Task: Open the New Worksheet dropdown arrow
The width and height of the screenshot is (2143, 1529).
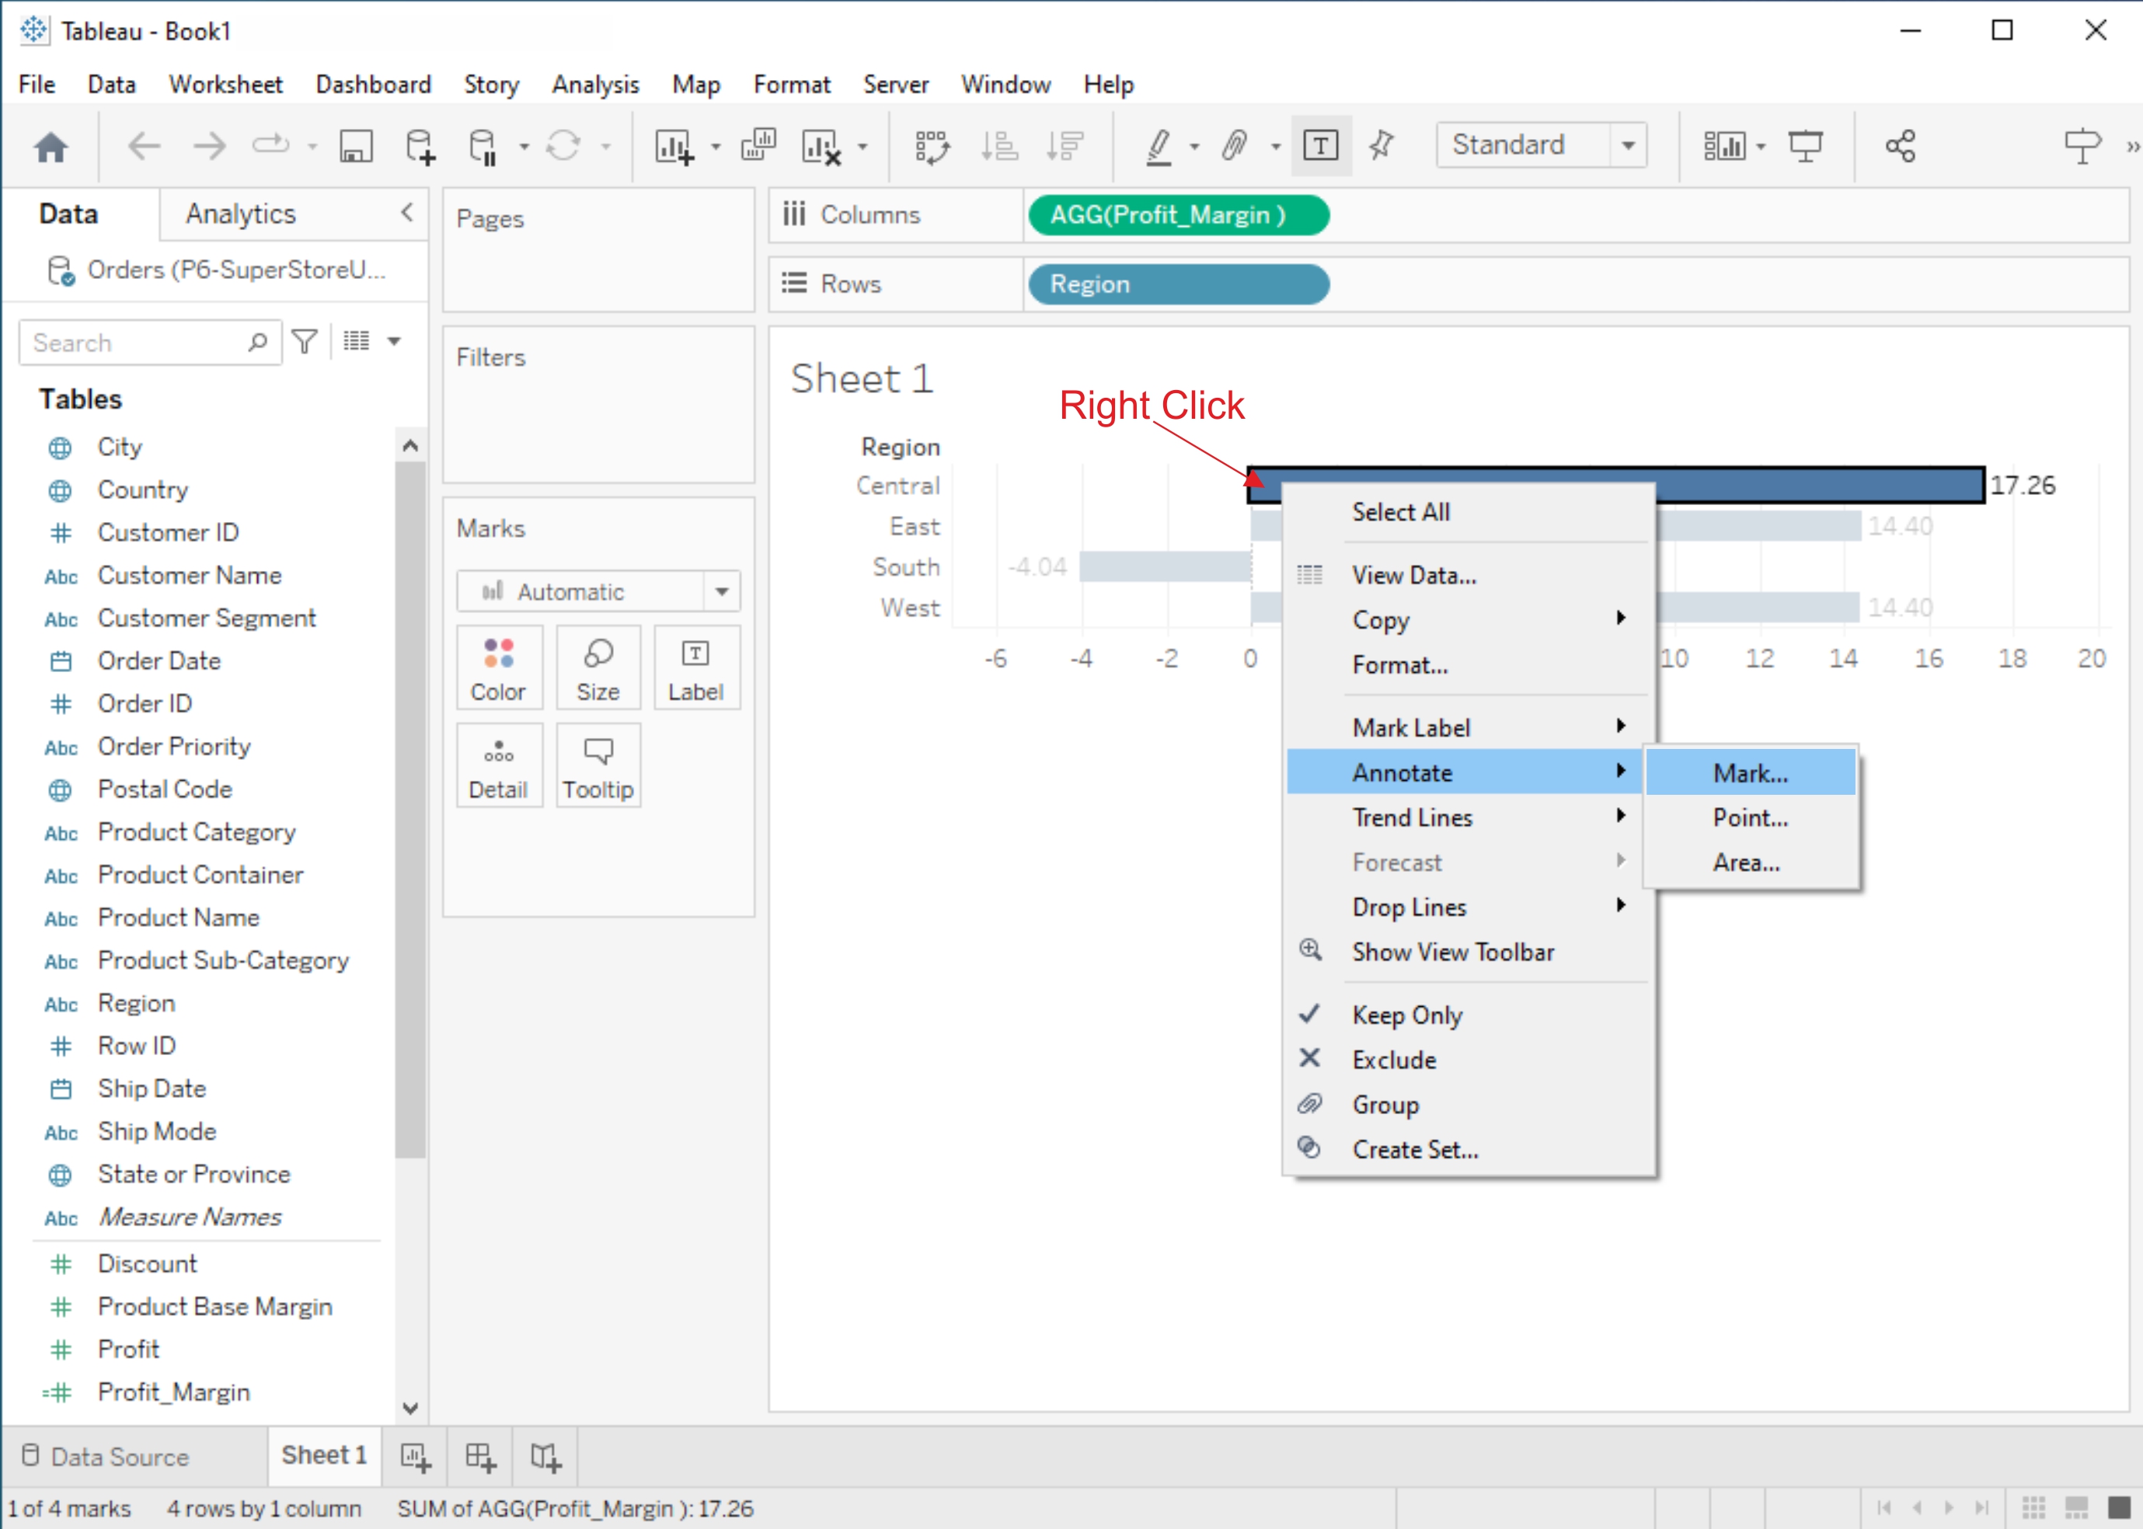Action: pyautogui.click(x=716, y=147)
